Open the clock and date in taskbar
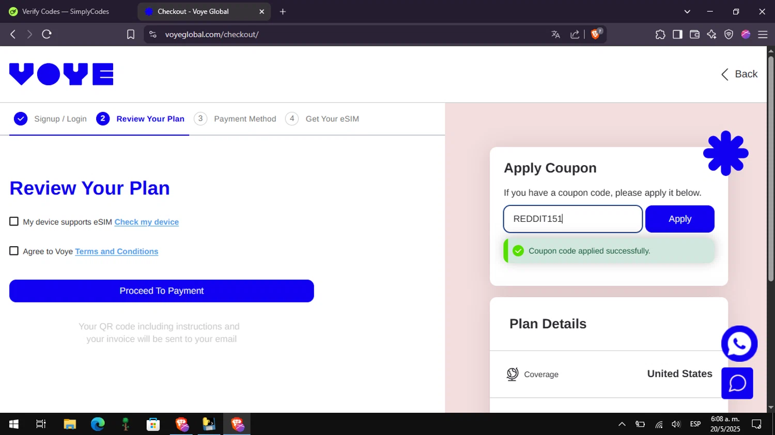This screenshot has height=435, width=775. (x=725, y=424)
